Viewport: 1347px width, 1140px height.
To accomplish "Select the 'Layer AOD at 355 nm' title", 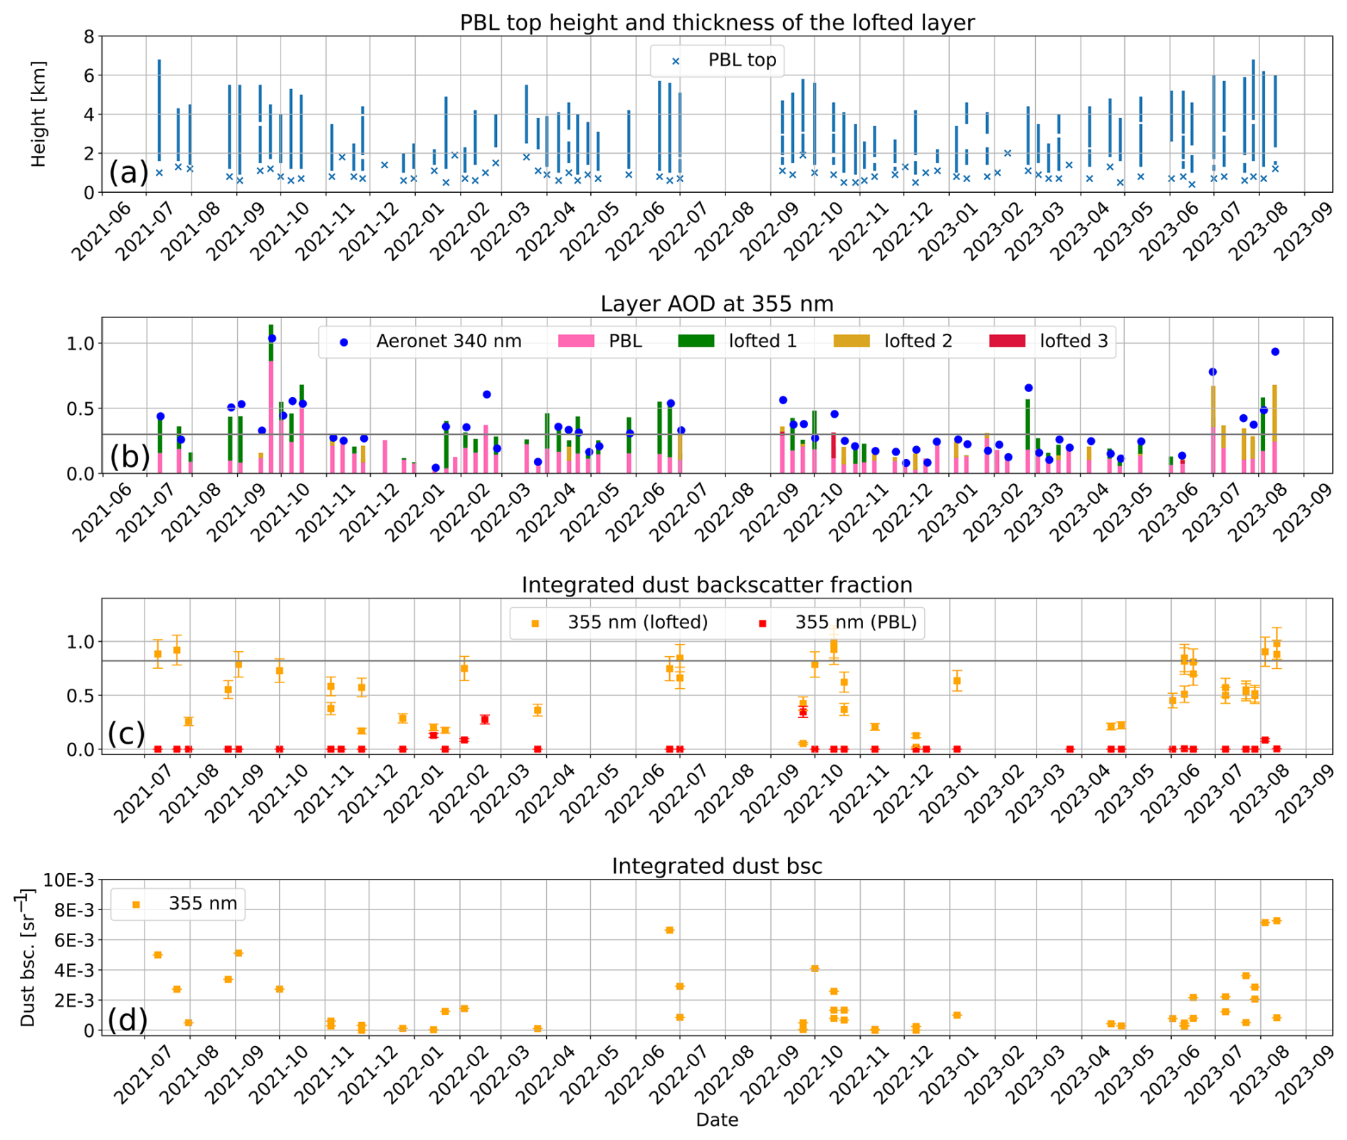I will coord(716,304).
